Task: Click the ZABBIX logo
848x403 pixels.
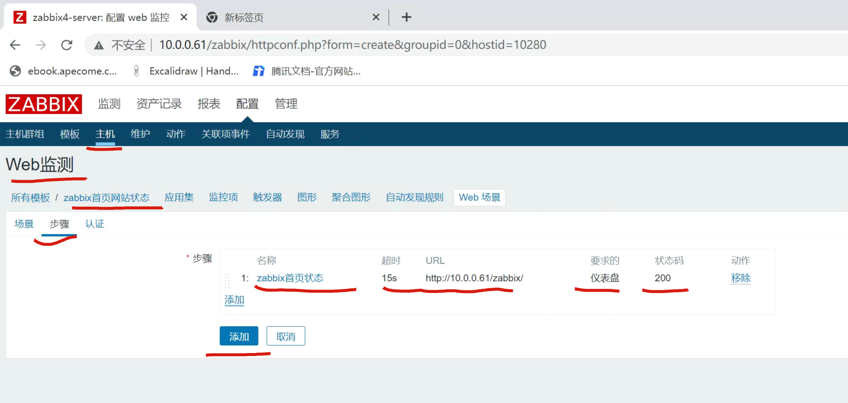Action: pyautogui.click(x=44, y=104)
